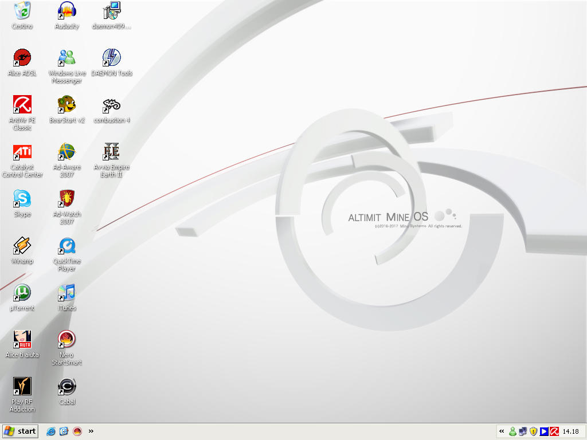Click the DAEMON Tools shortcut

111,58
